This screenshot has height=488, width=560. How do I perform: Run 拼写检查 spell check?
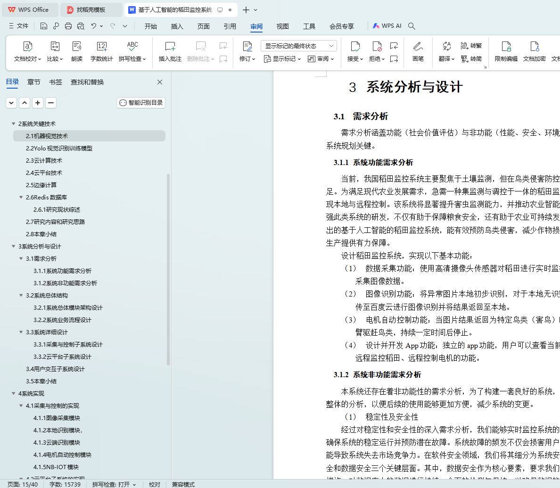132,51
